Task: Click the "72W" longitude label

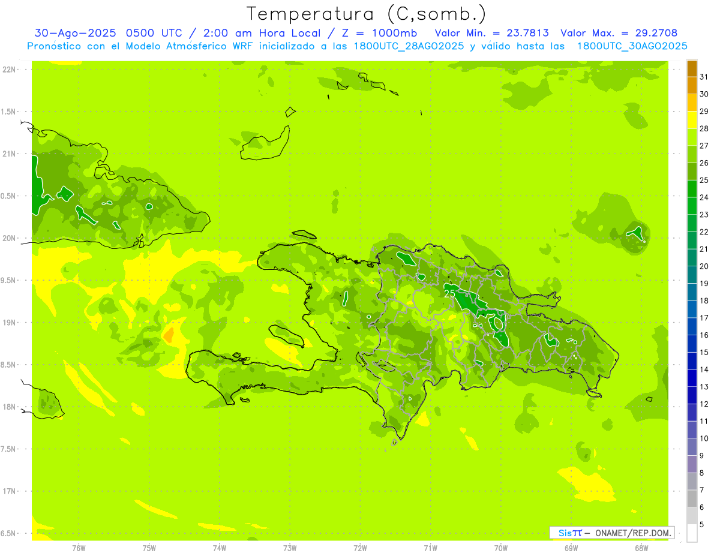Action: (361, 548)
